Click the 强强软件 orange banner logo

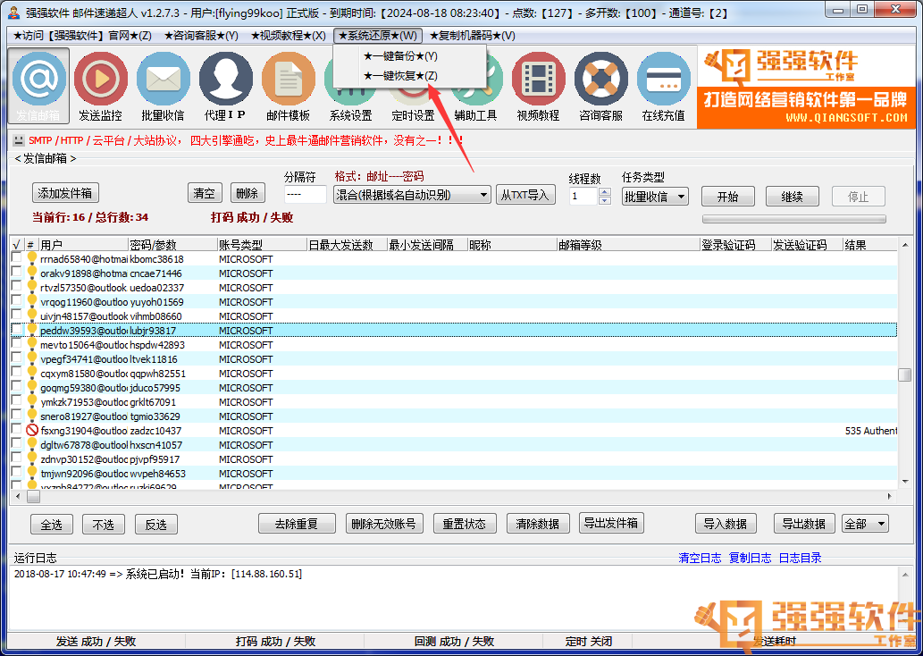807,88
